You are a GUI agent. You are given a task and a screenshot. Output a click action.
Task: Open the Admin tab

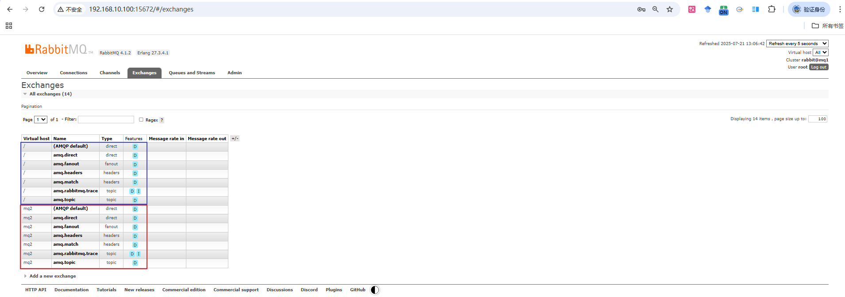(x=235, y=73)
